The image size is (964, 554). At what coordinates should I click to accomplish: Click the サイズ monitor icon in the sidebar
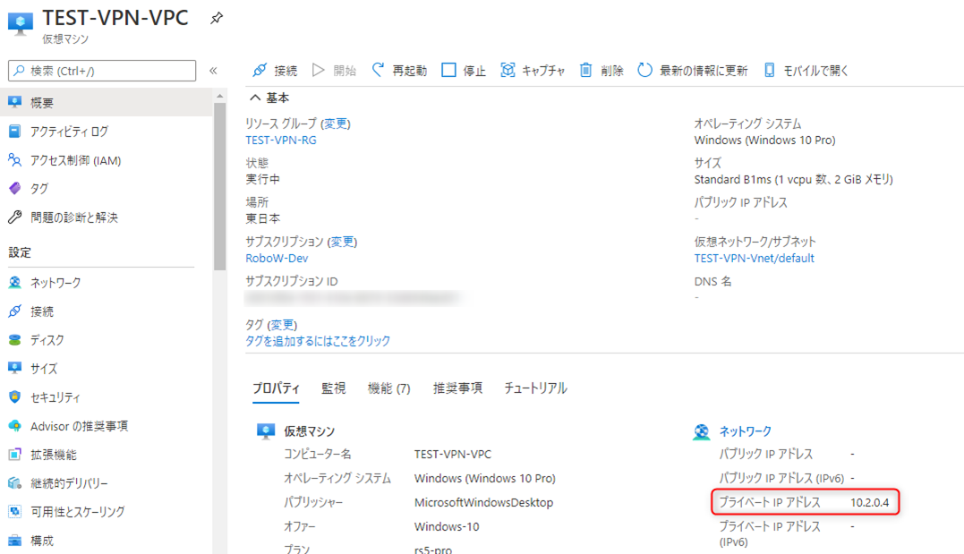pos(14,368)
